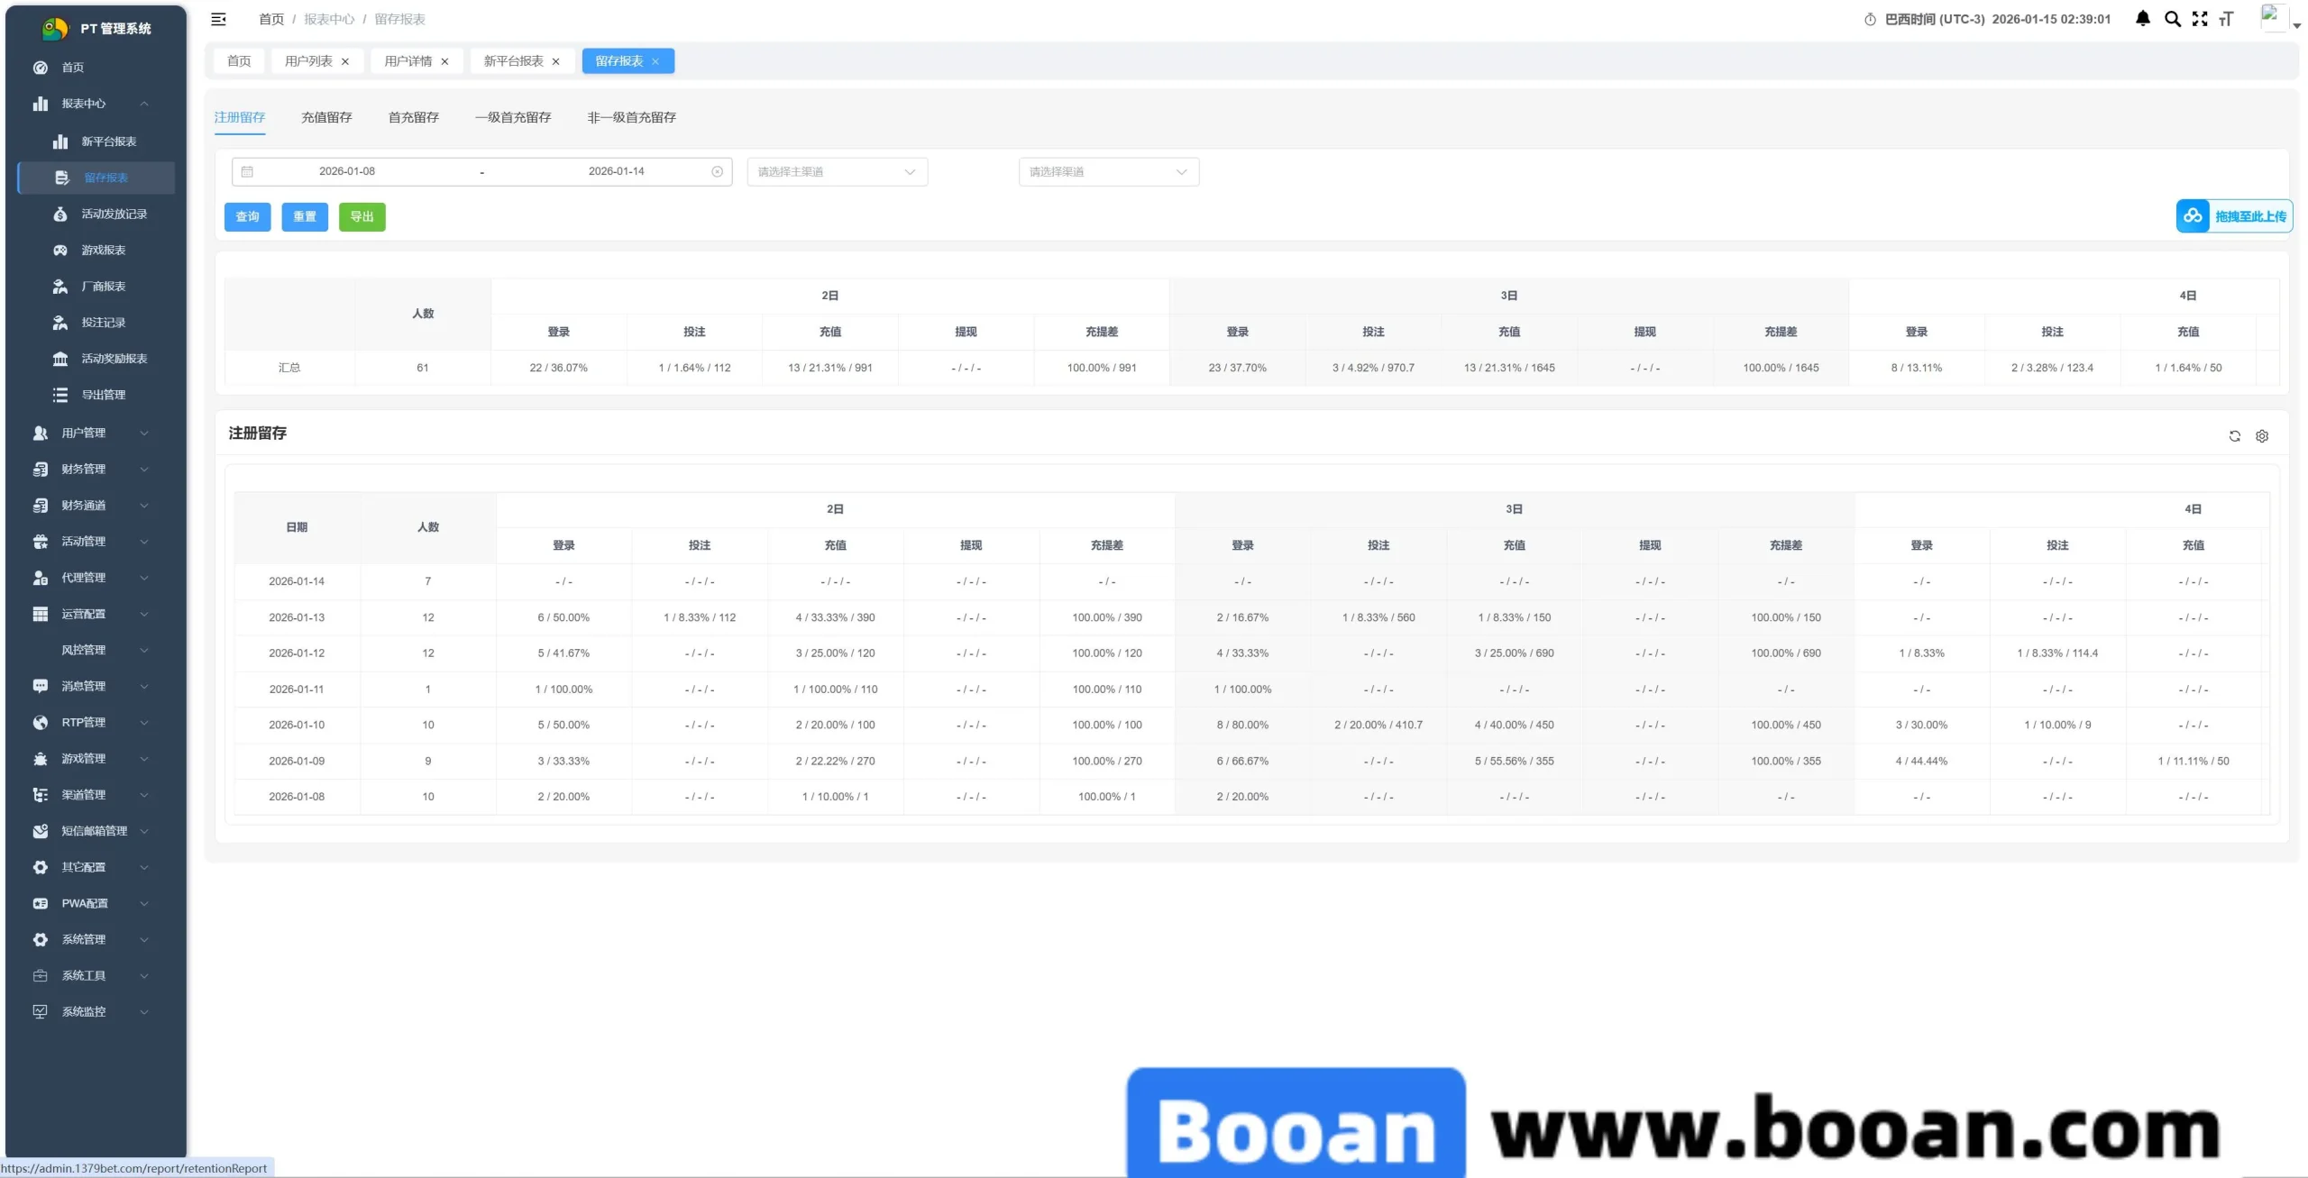The width and height of the screenshot is (2308, 1178).
Task: Click the font size adjust icon
Action: tap(2226, 19)
